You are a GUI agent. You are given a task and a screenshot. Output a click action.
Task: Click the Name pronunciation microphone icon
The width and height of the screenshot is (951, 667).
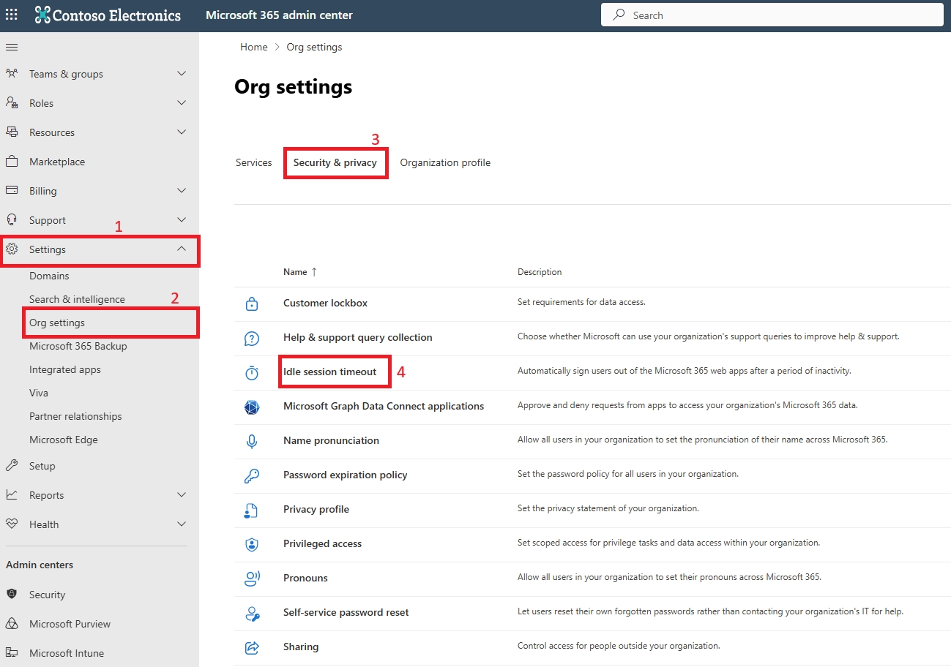(252, 441)
